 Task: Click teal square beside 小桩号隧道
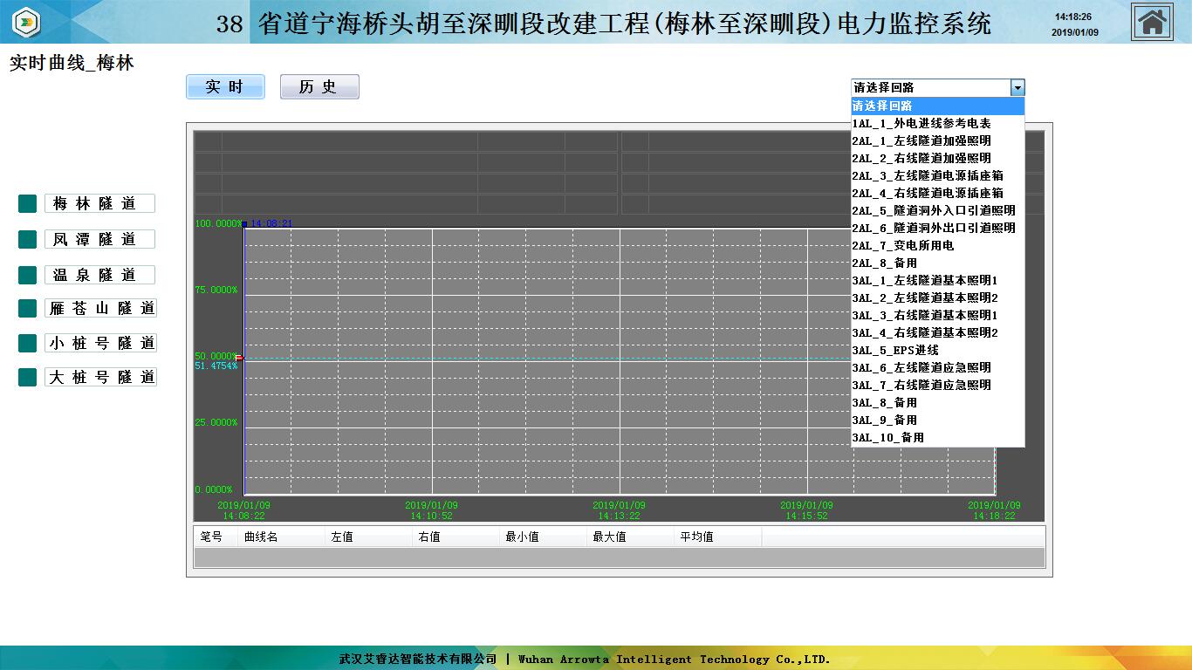[27, 343]
